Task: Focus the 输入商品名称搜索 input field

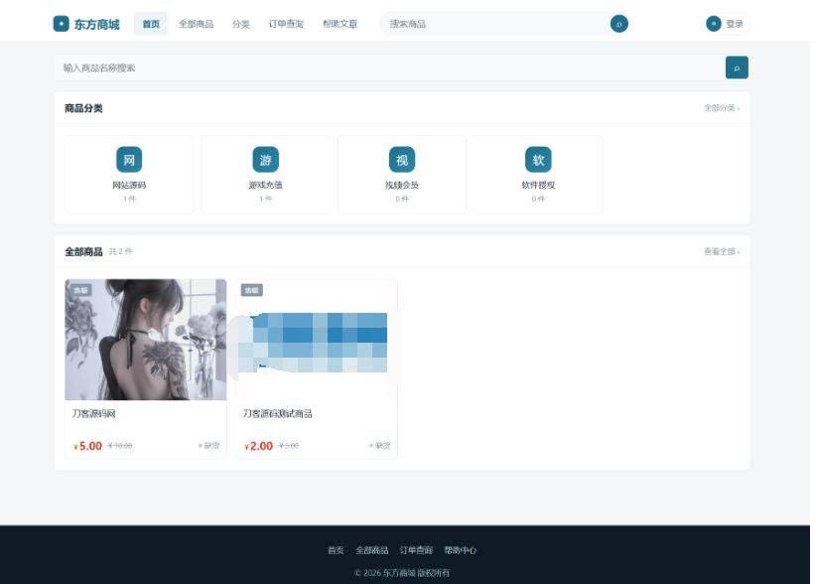Action: (x=389, y=68)
